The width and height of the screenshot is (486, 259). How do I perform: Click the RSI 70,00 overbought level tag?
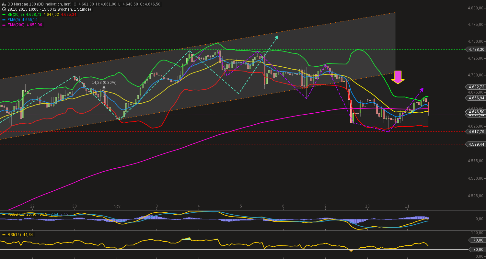pyautogui.click(x=477, y=240)
